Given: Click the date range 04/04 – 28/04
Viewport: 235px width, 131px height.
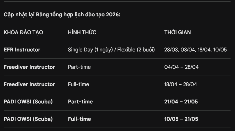Looking at the screenshot, I should coord(181,67).
